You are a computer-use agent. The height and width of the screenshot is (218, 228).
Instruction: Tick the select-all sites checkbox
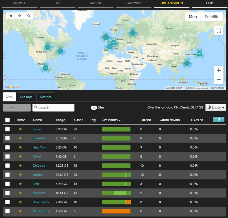coord(7,120)
